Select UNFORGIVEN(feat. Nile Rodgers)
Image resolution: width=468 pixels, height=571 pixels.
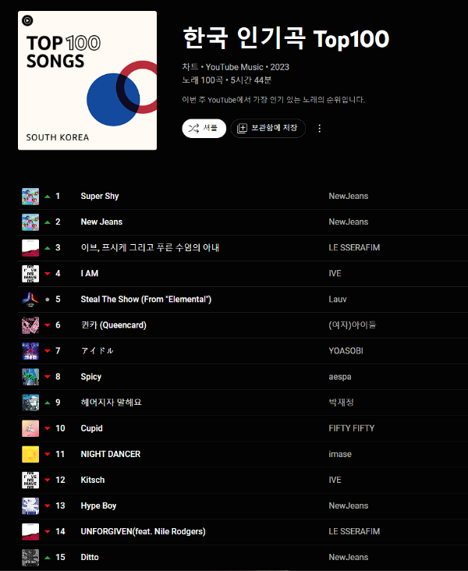[144, 532]
